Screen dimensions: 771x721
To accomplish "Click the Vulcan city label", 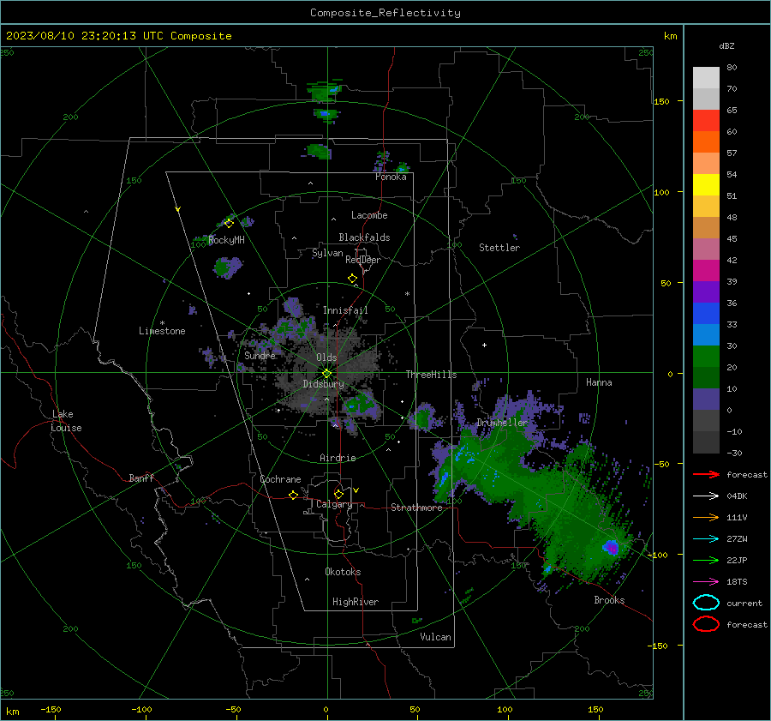I will [x=435, y=637].
